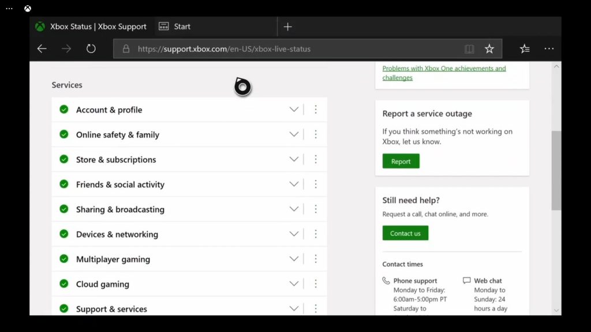Click the Services heading text
This screenshot has height=332, width=591.
coord(67,85)
